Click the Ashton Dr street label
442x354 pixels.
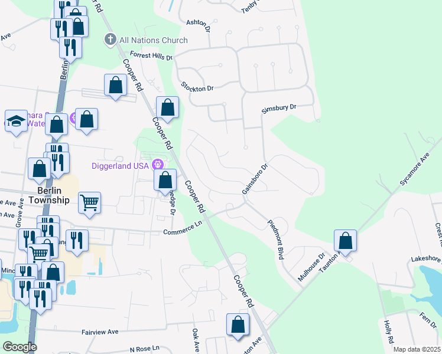(199, 25)
